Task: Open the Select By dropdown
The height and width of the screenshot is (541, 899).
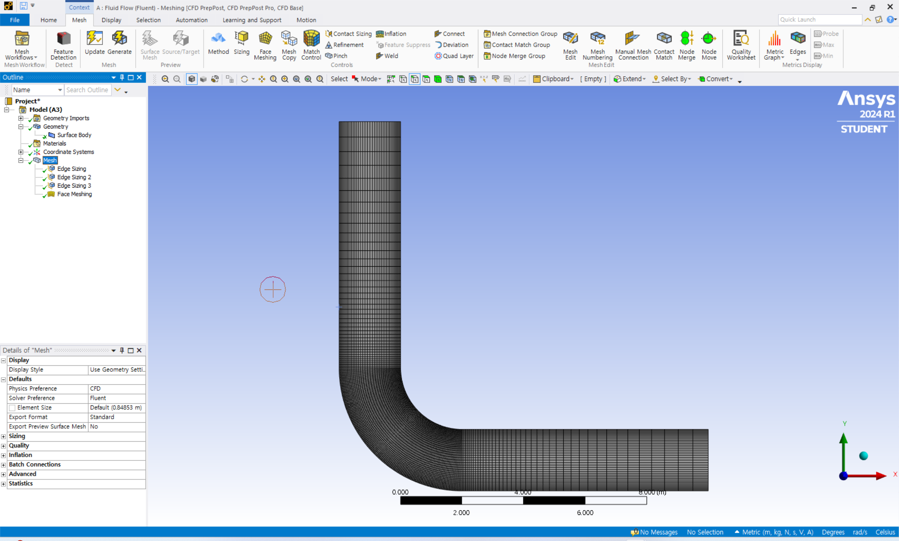Action: pos(672,79)
